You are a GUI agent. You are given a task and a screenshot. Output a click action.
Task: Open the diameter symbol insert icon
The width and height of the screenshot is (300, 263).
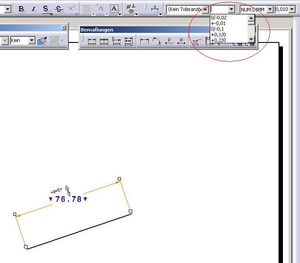(131, 9)
